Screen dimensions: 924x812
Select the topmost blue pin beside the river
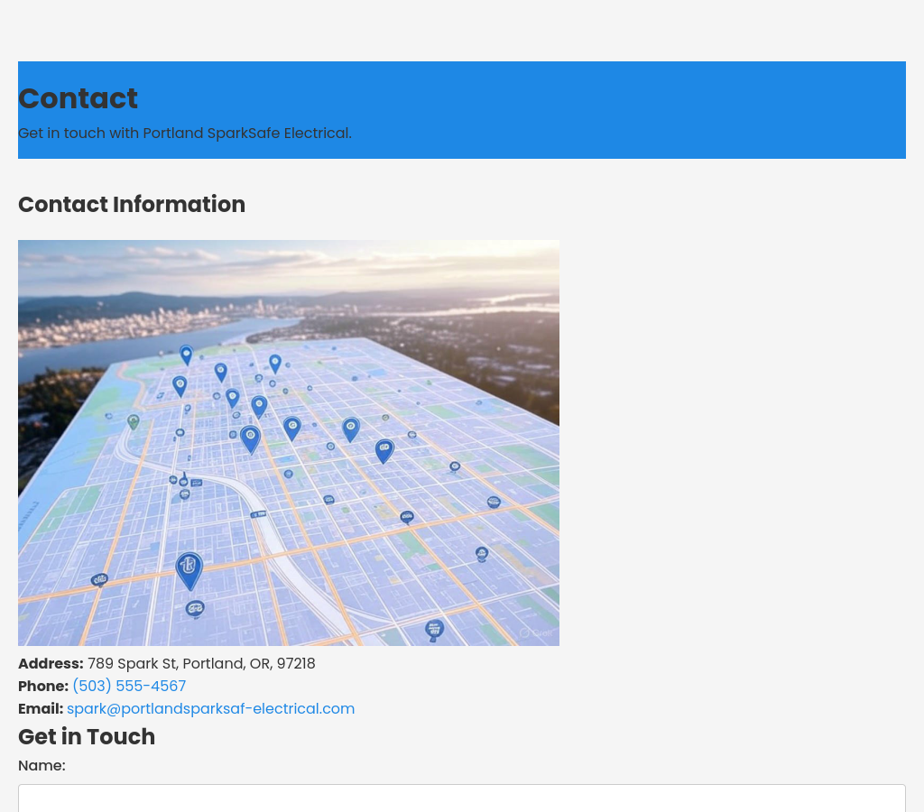[x=186, y=355]
